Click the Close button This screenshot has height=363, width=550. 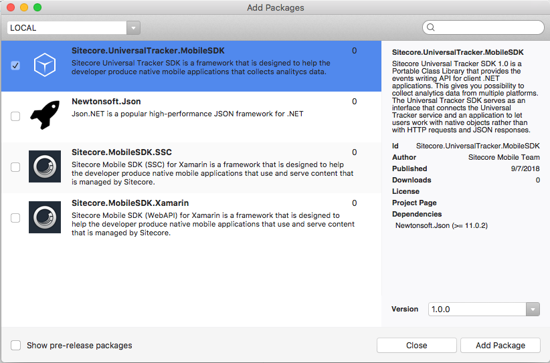[x=416, y=346]
